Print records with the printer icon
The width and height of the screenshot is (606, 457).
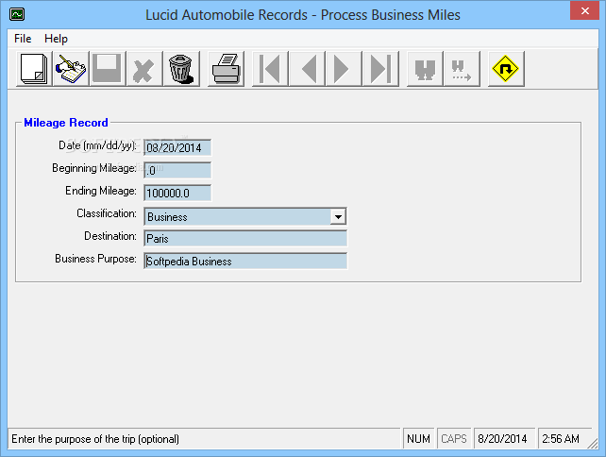click(226, 69)
